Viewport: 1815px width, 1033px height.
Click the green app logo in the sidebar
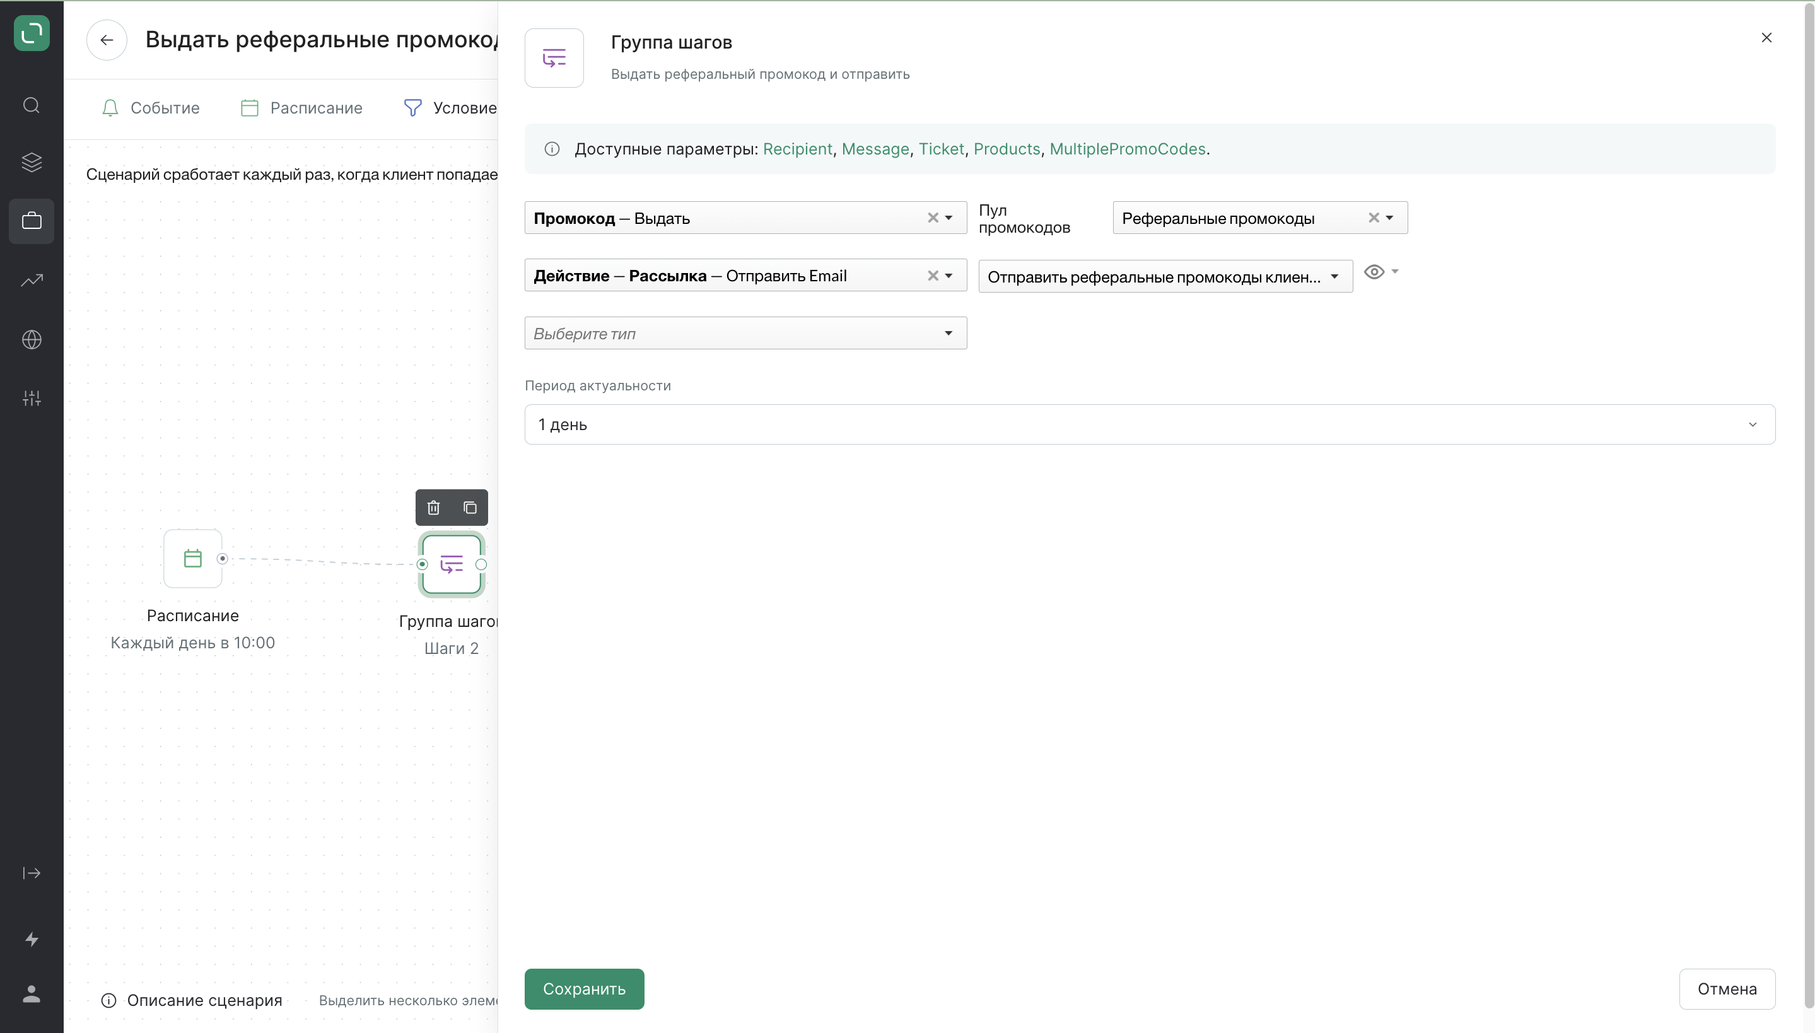click(31, 33)
